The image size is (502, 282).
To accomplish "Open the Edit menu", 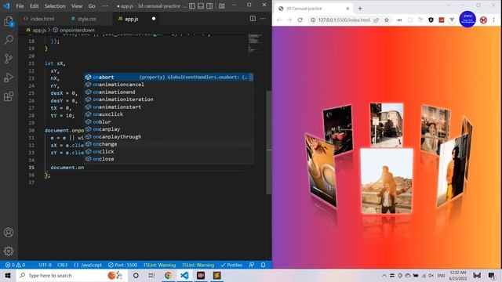I will pyautogui.click(x=35, y=5).
